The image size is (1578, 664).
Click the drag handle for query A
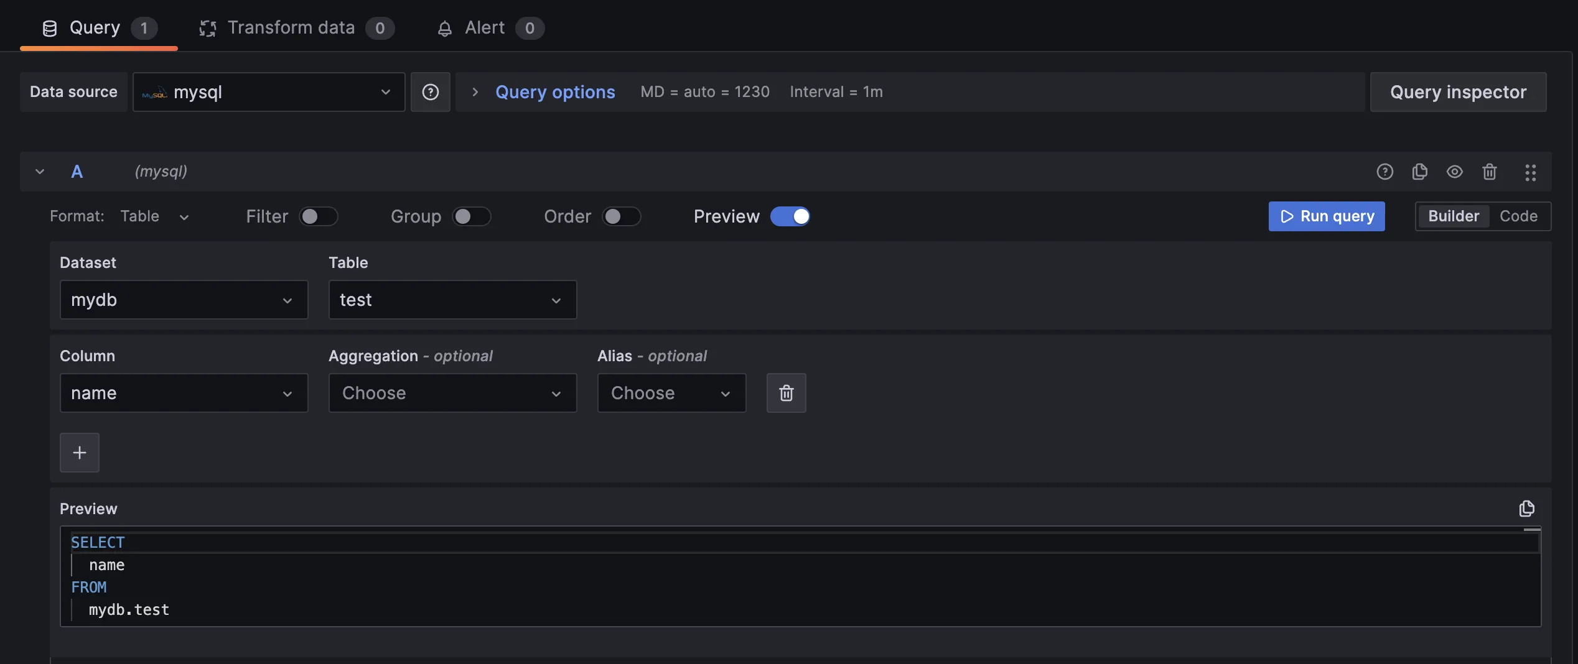1530,172
